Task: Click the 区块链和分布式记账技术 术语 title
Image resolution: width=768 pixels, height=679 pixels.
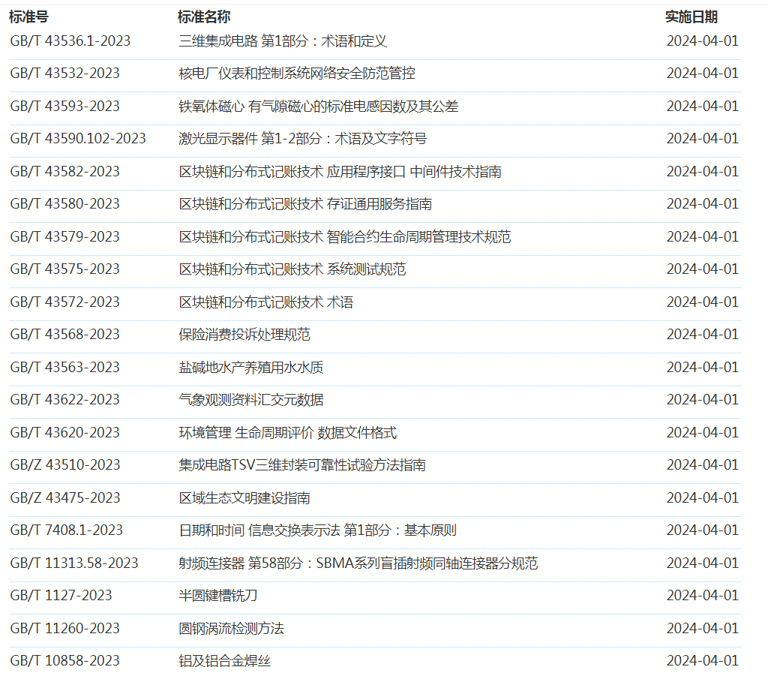Action: coord(265,302)
